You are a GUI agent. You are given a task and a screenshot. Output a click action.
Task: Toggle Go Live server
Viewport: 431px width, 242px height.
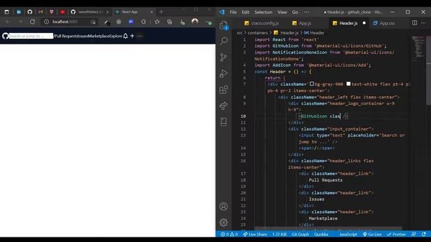372,234
